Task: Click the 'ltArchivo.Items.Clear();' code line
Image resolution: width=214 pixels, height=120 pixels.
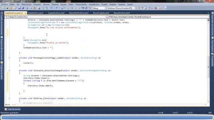Action: pyautogui.click(x=36, y=78)
